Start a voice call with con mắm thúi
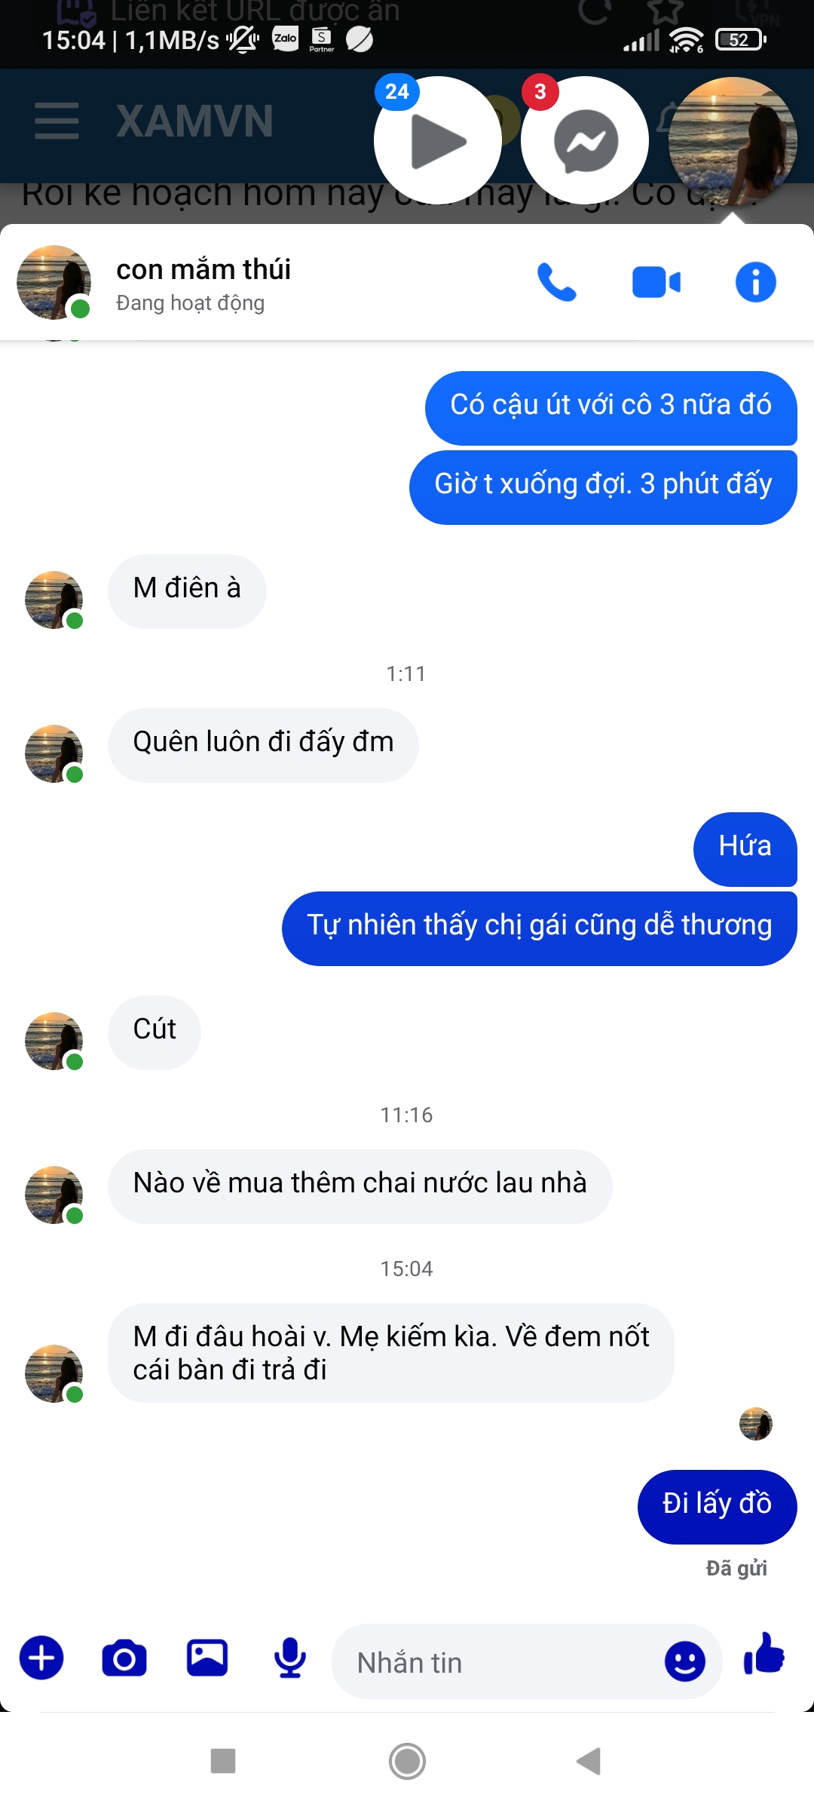The height and width of the screenshot is (1810, 814). pyautogui.click(x=556, y=283)
